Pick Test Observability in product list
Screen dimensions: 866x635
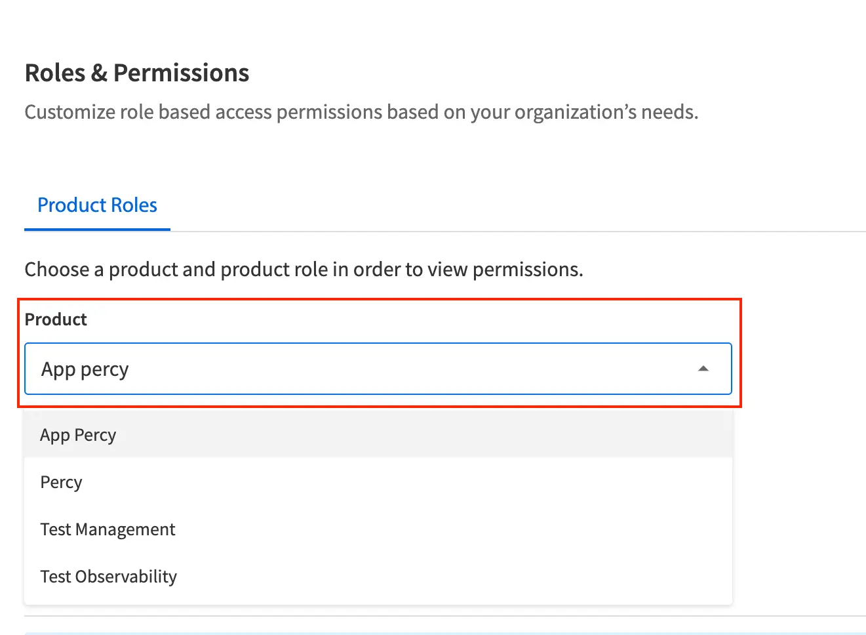[x=108, y=577]
